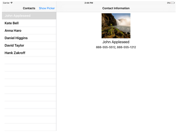The width and height of the screenshot is (177, 132).
Task: Tap the 2:44 PM clock
Action: (88, 3)
